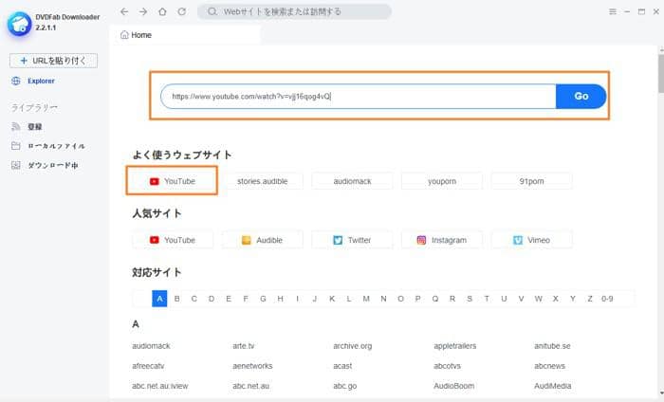
Task: Click the Explorer globe icon
Action: (16, 81)
